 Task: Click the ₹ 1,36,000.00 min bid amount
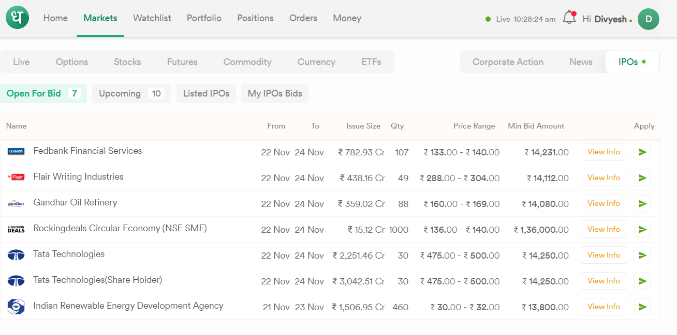pyautogui.click(x=541, y=230)
